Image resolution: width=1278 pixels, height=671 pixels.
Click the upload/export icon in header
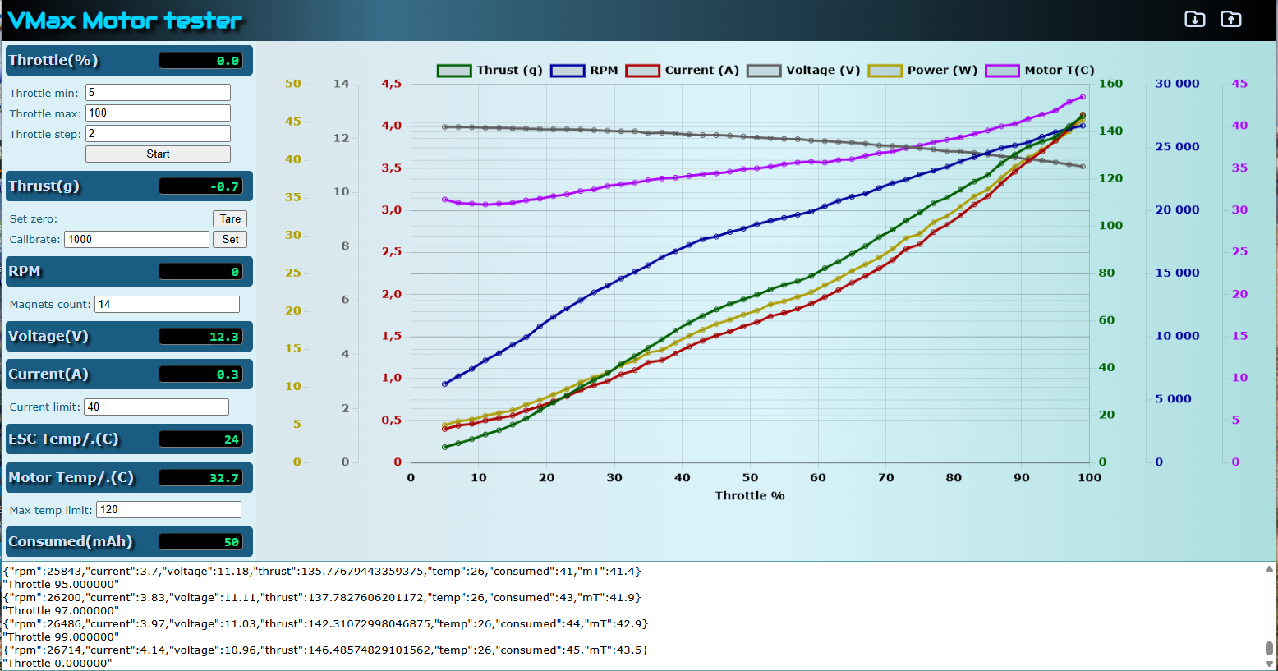point(1230,19)
